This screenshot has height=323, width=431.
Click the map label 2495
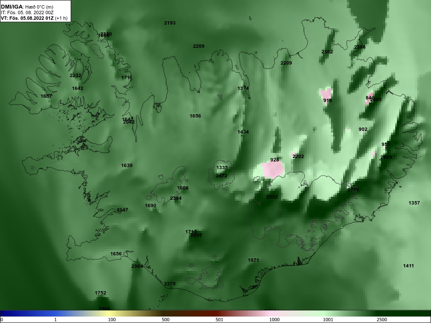[x=196, y=235]
